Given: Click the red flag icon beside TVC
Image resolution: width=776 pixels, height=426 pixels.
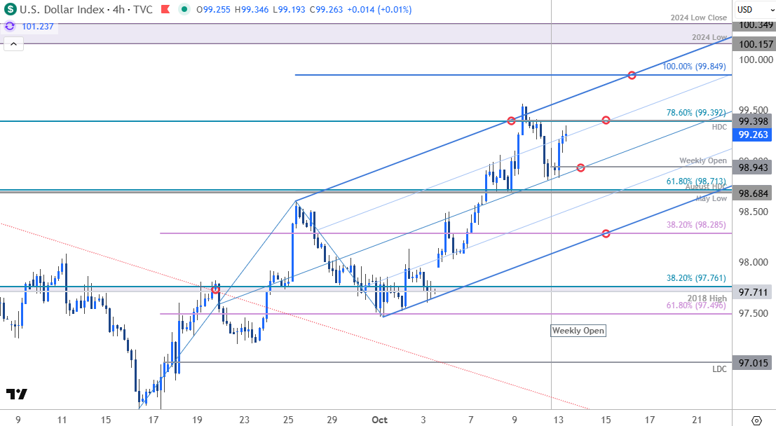Looking at the screenshot, I should click(166, 9).
